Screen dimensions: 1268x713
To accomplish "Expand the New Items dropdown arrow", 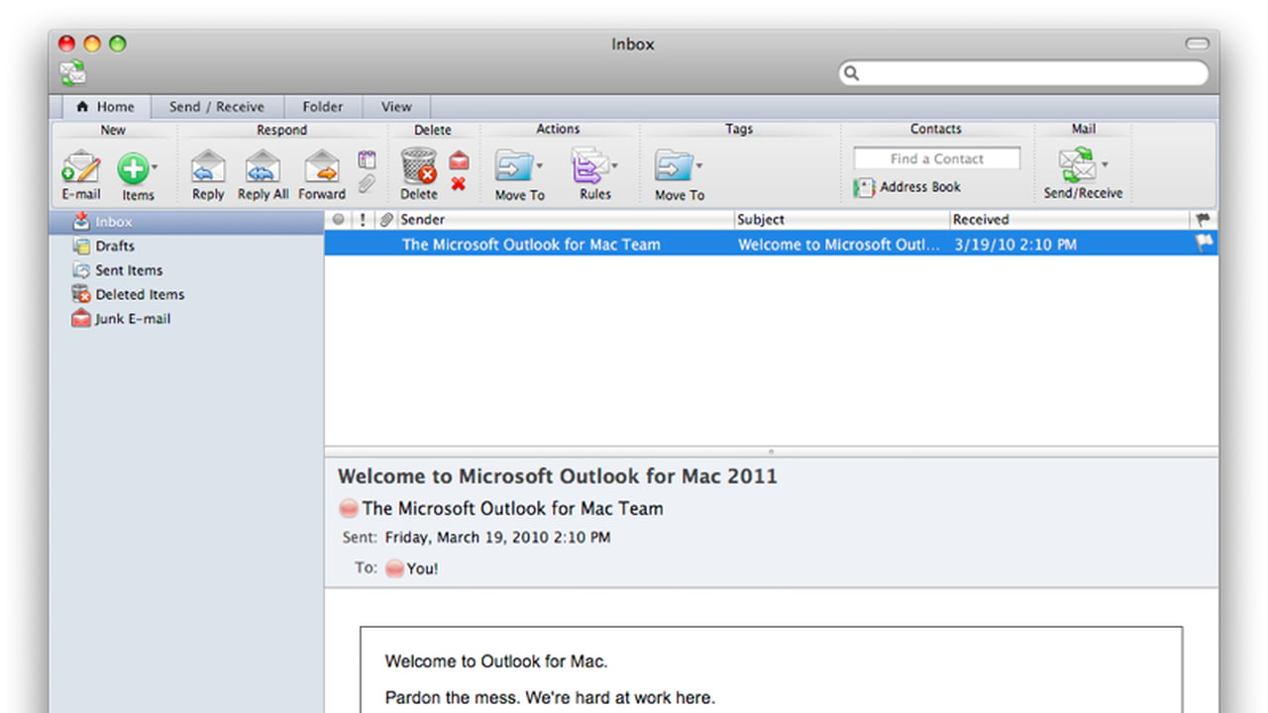I will 155,166.
